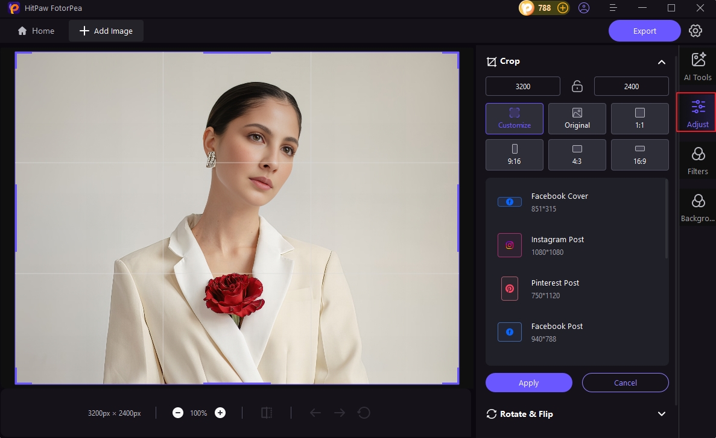This screenshot has width=716, height=438.
Task: Open the AI Tools panel
Action: click(697, 67)
